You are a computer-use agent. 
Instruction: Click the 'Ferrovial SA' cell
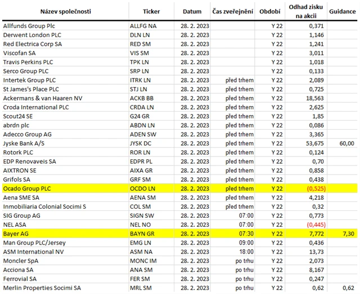[x=20, y=279]
